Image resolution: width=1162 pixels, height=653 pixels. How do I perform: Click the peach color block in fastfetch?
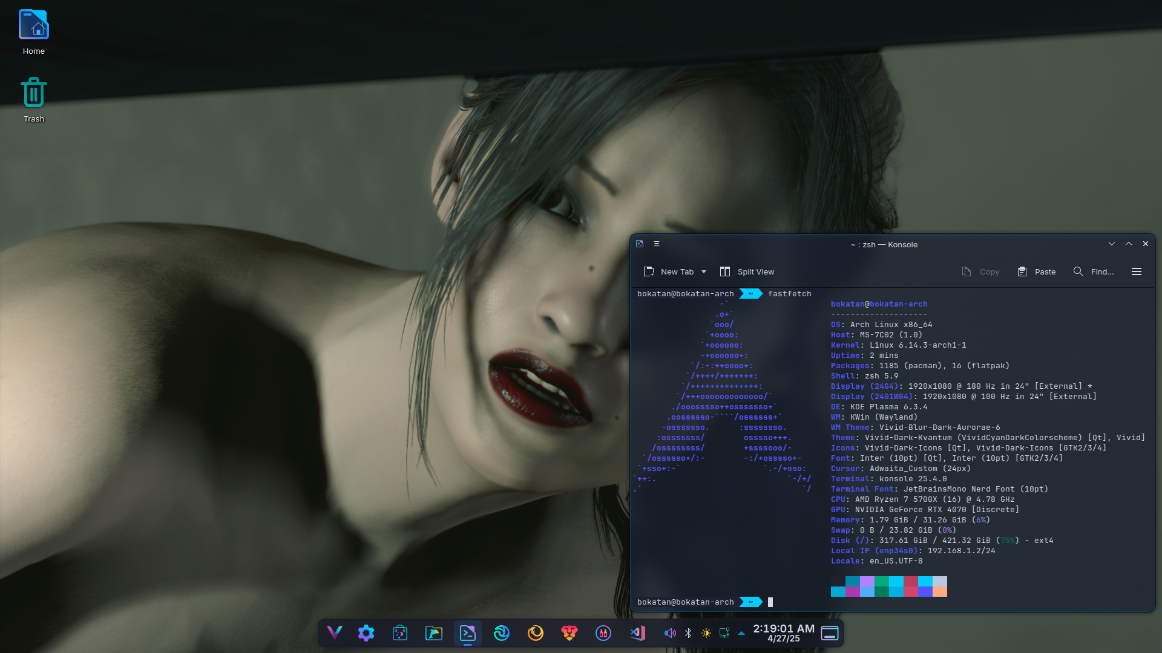pyautogui.click(x=940, y=592)
